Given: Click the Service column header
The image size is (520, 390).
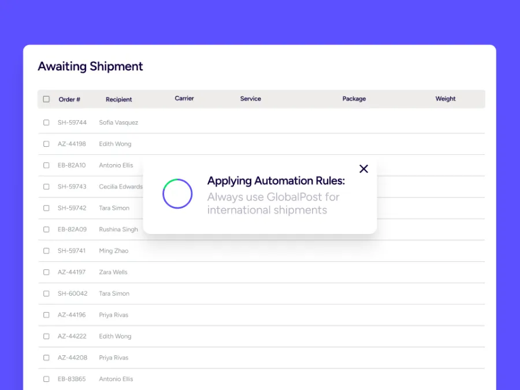Looking at the screenshot, I should click(x=250, y=99).
